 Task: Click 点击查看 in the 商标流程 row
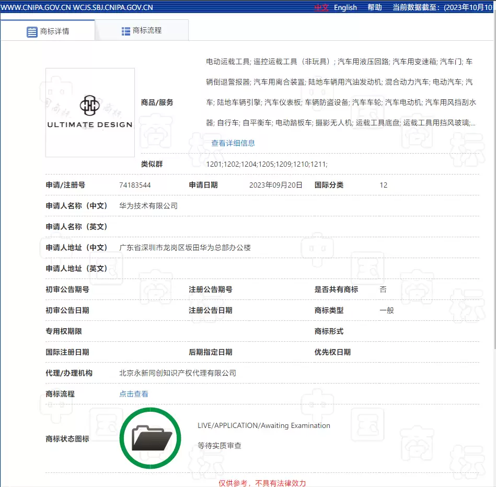pyautogui.click(x=133, y=393)
